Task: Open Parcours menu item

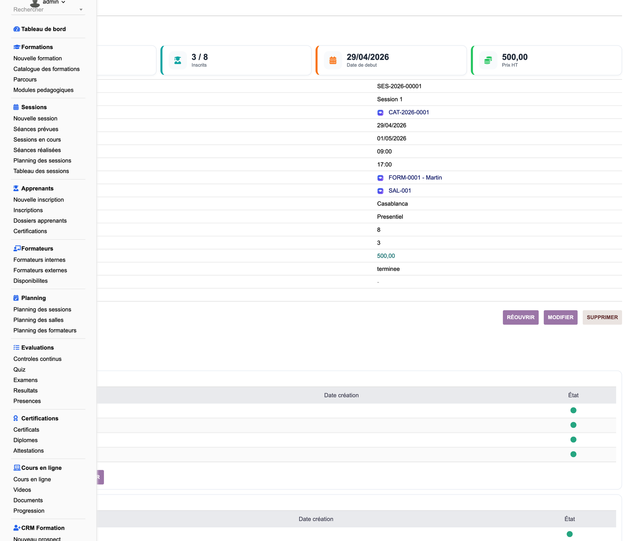Action: click(x=25, y=79)
